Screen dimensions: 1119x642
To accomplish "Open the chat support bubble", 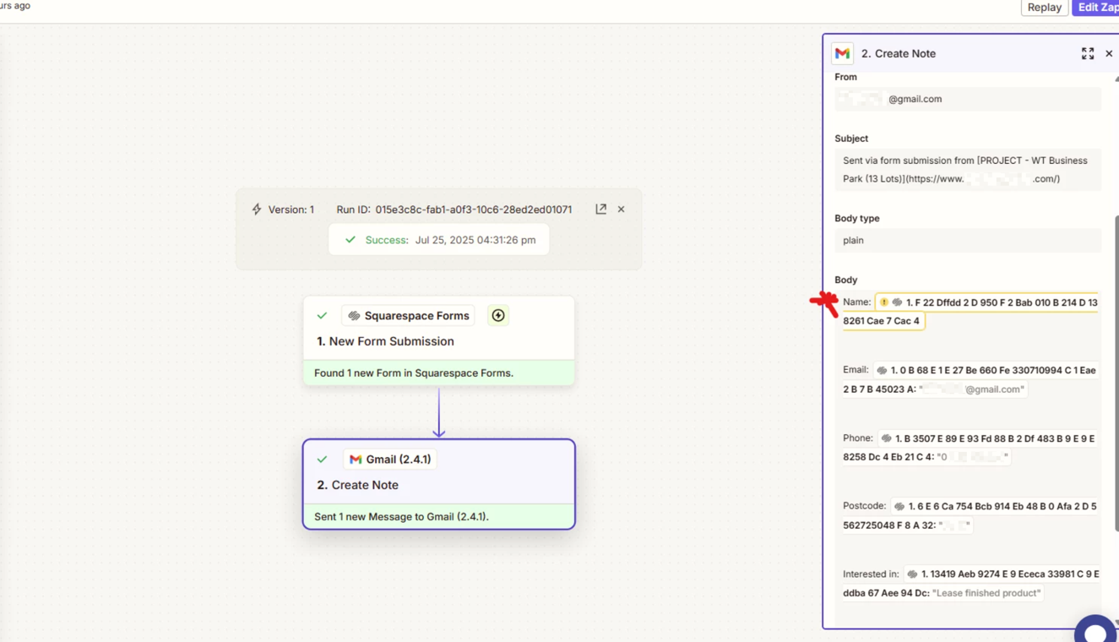I will point(1095,631).
